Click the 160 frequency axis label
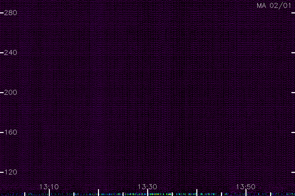295x196 pixels. (x=10, y=132)
